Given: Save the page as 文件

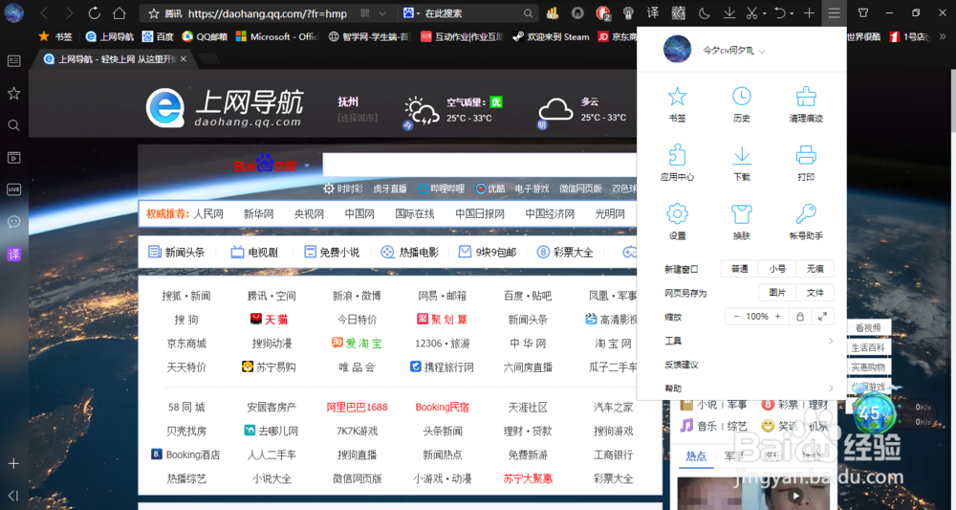Looking at the screenshot, I should coord(815,293).
